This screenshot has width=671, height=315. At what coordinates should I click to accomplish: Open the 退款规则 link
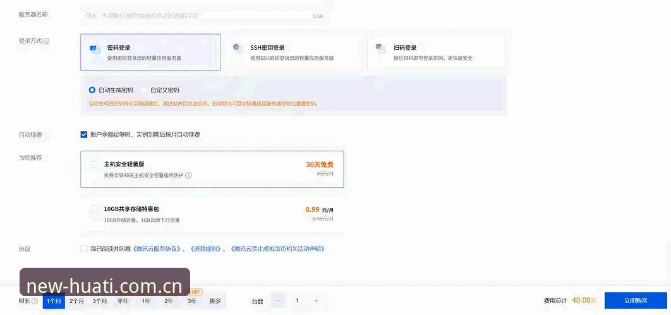pos(205,249)
